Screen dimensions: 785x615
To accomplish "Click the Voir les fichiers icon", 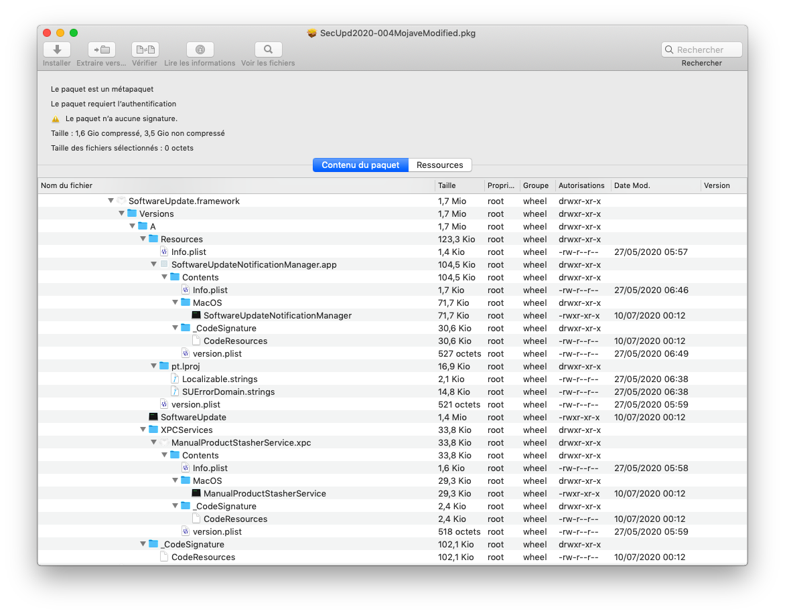I will [269, 50].
